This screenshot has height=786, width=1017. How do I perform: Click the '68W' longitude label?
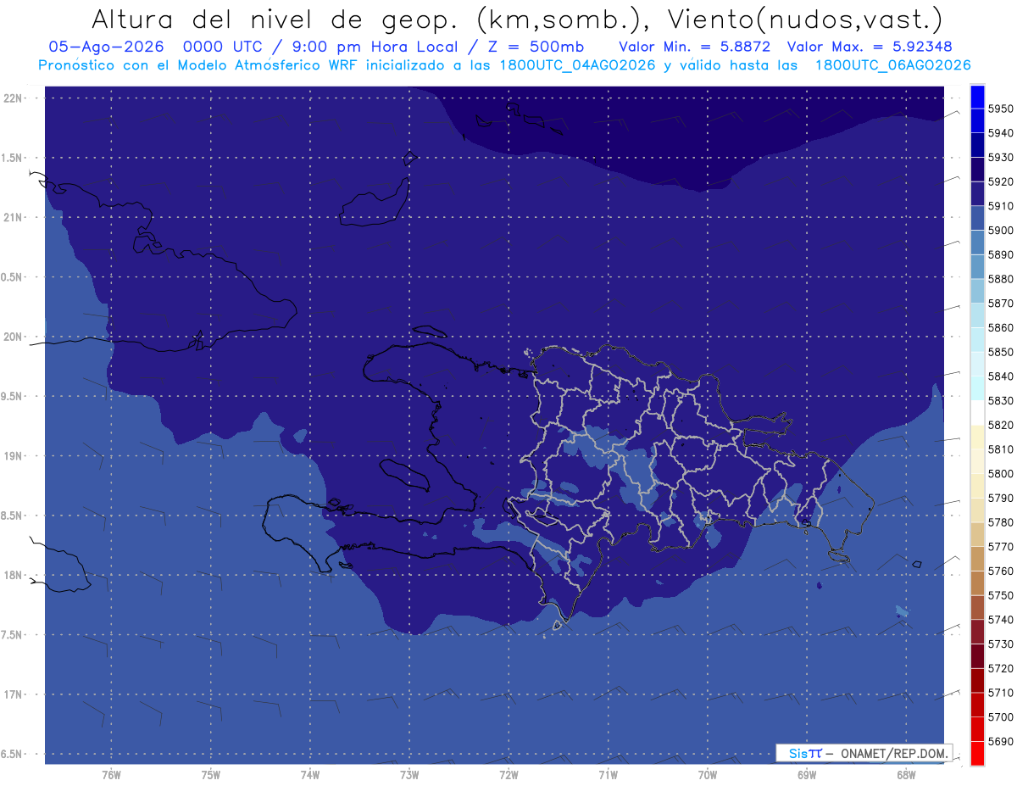pos(906,775)
